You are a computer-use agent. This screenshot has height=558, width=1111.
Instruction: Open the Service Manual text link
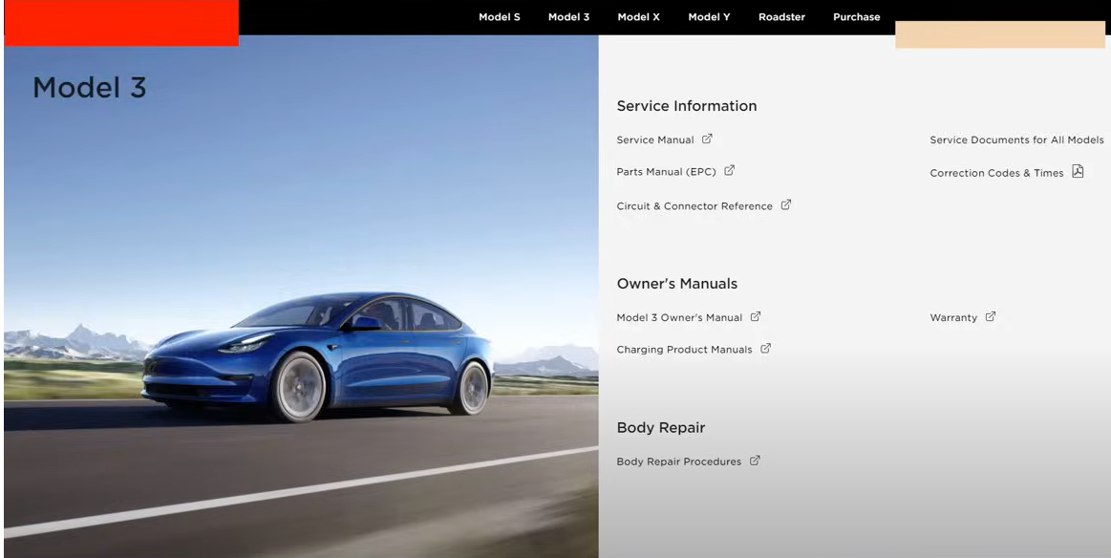point(655,140)
